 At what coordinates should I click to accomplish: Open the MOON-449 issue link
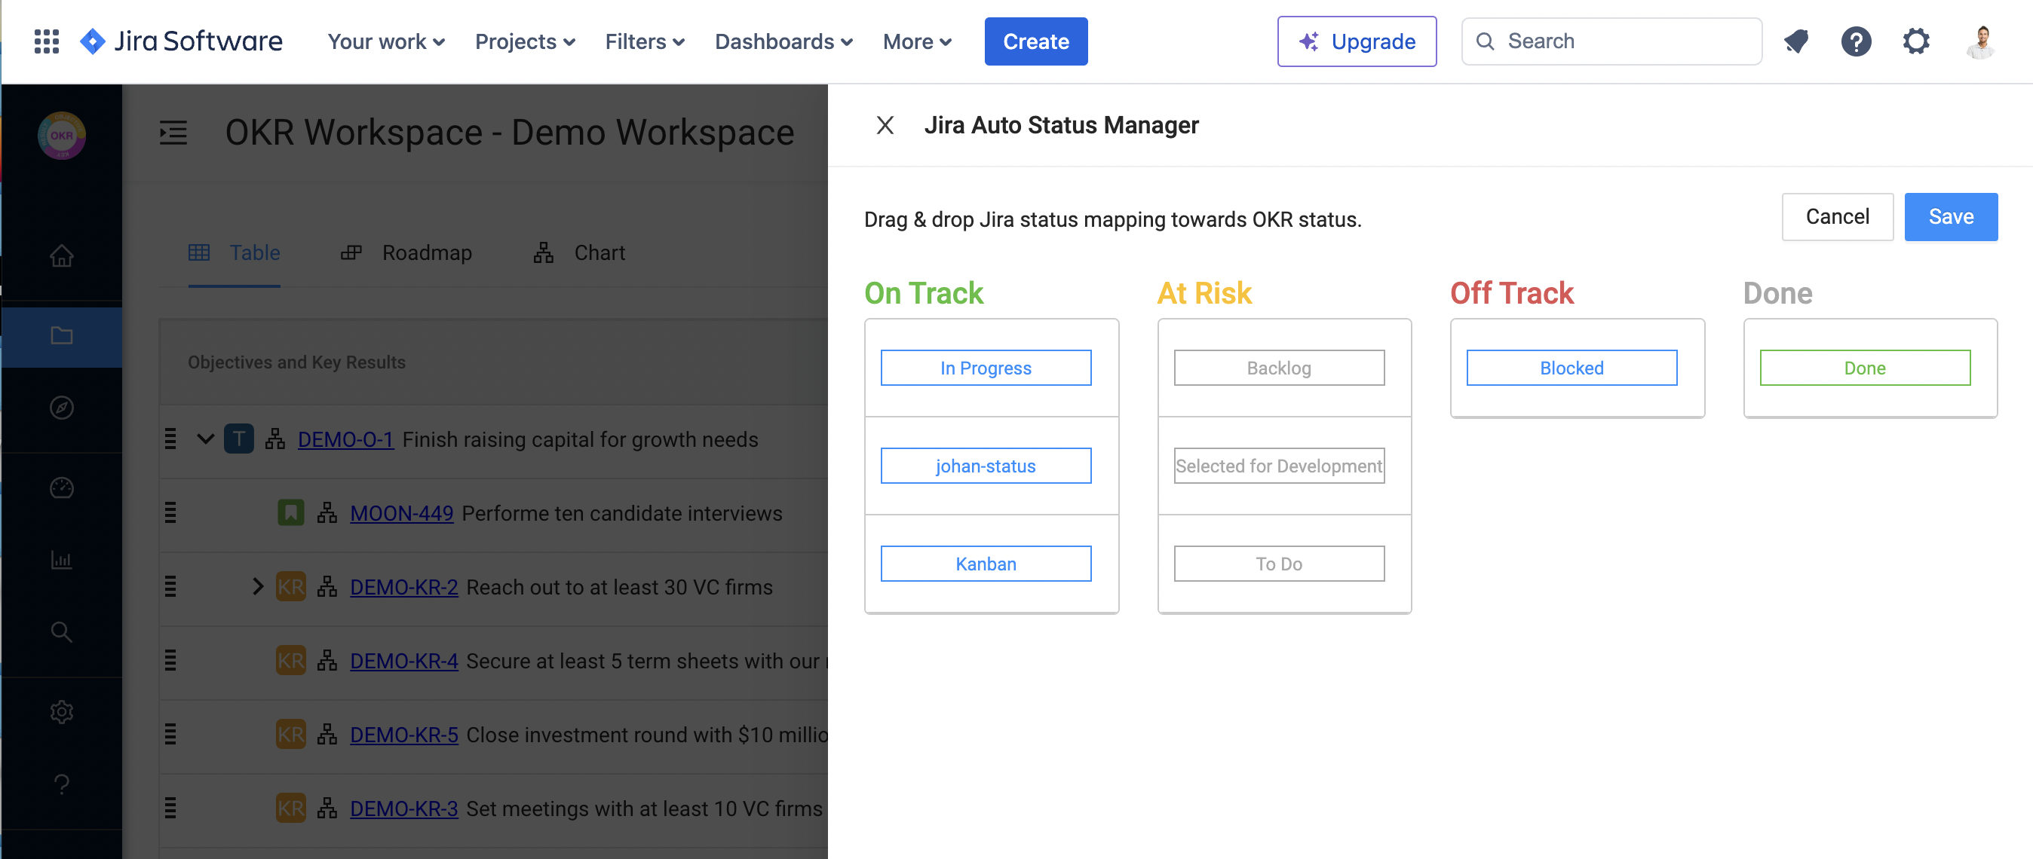(401, 512)
